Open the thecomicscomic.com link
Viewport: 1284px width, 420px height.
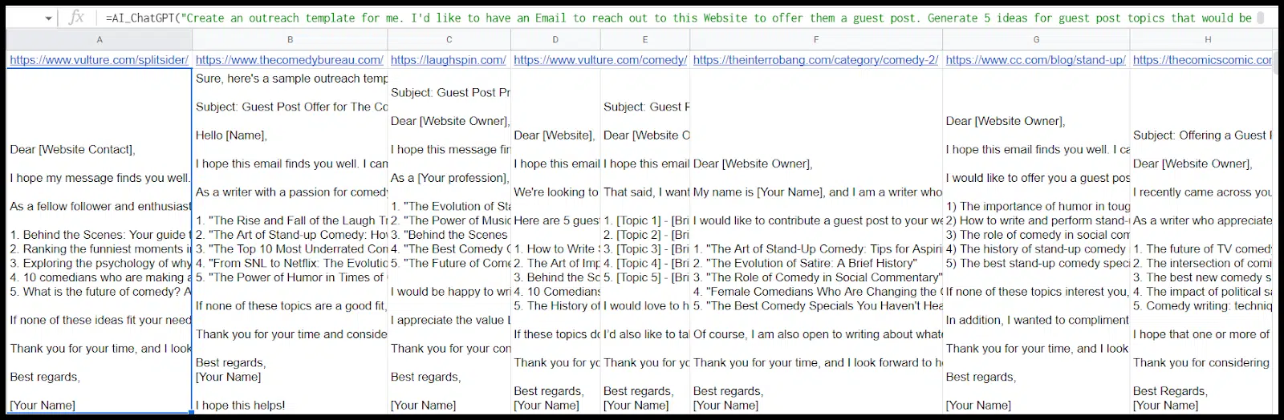(x=1202, y=60)
